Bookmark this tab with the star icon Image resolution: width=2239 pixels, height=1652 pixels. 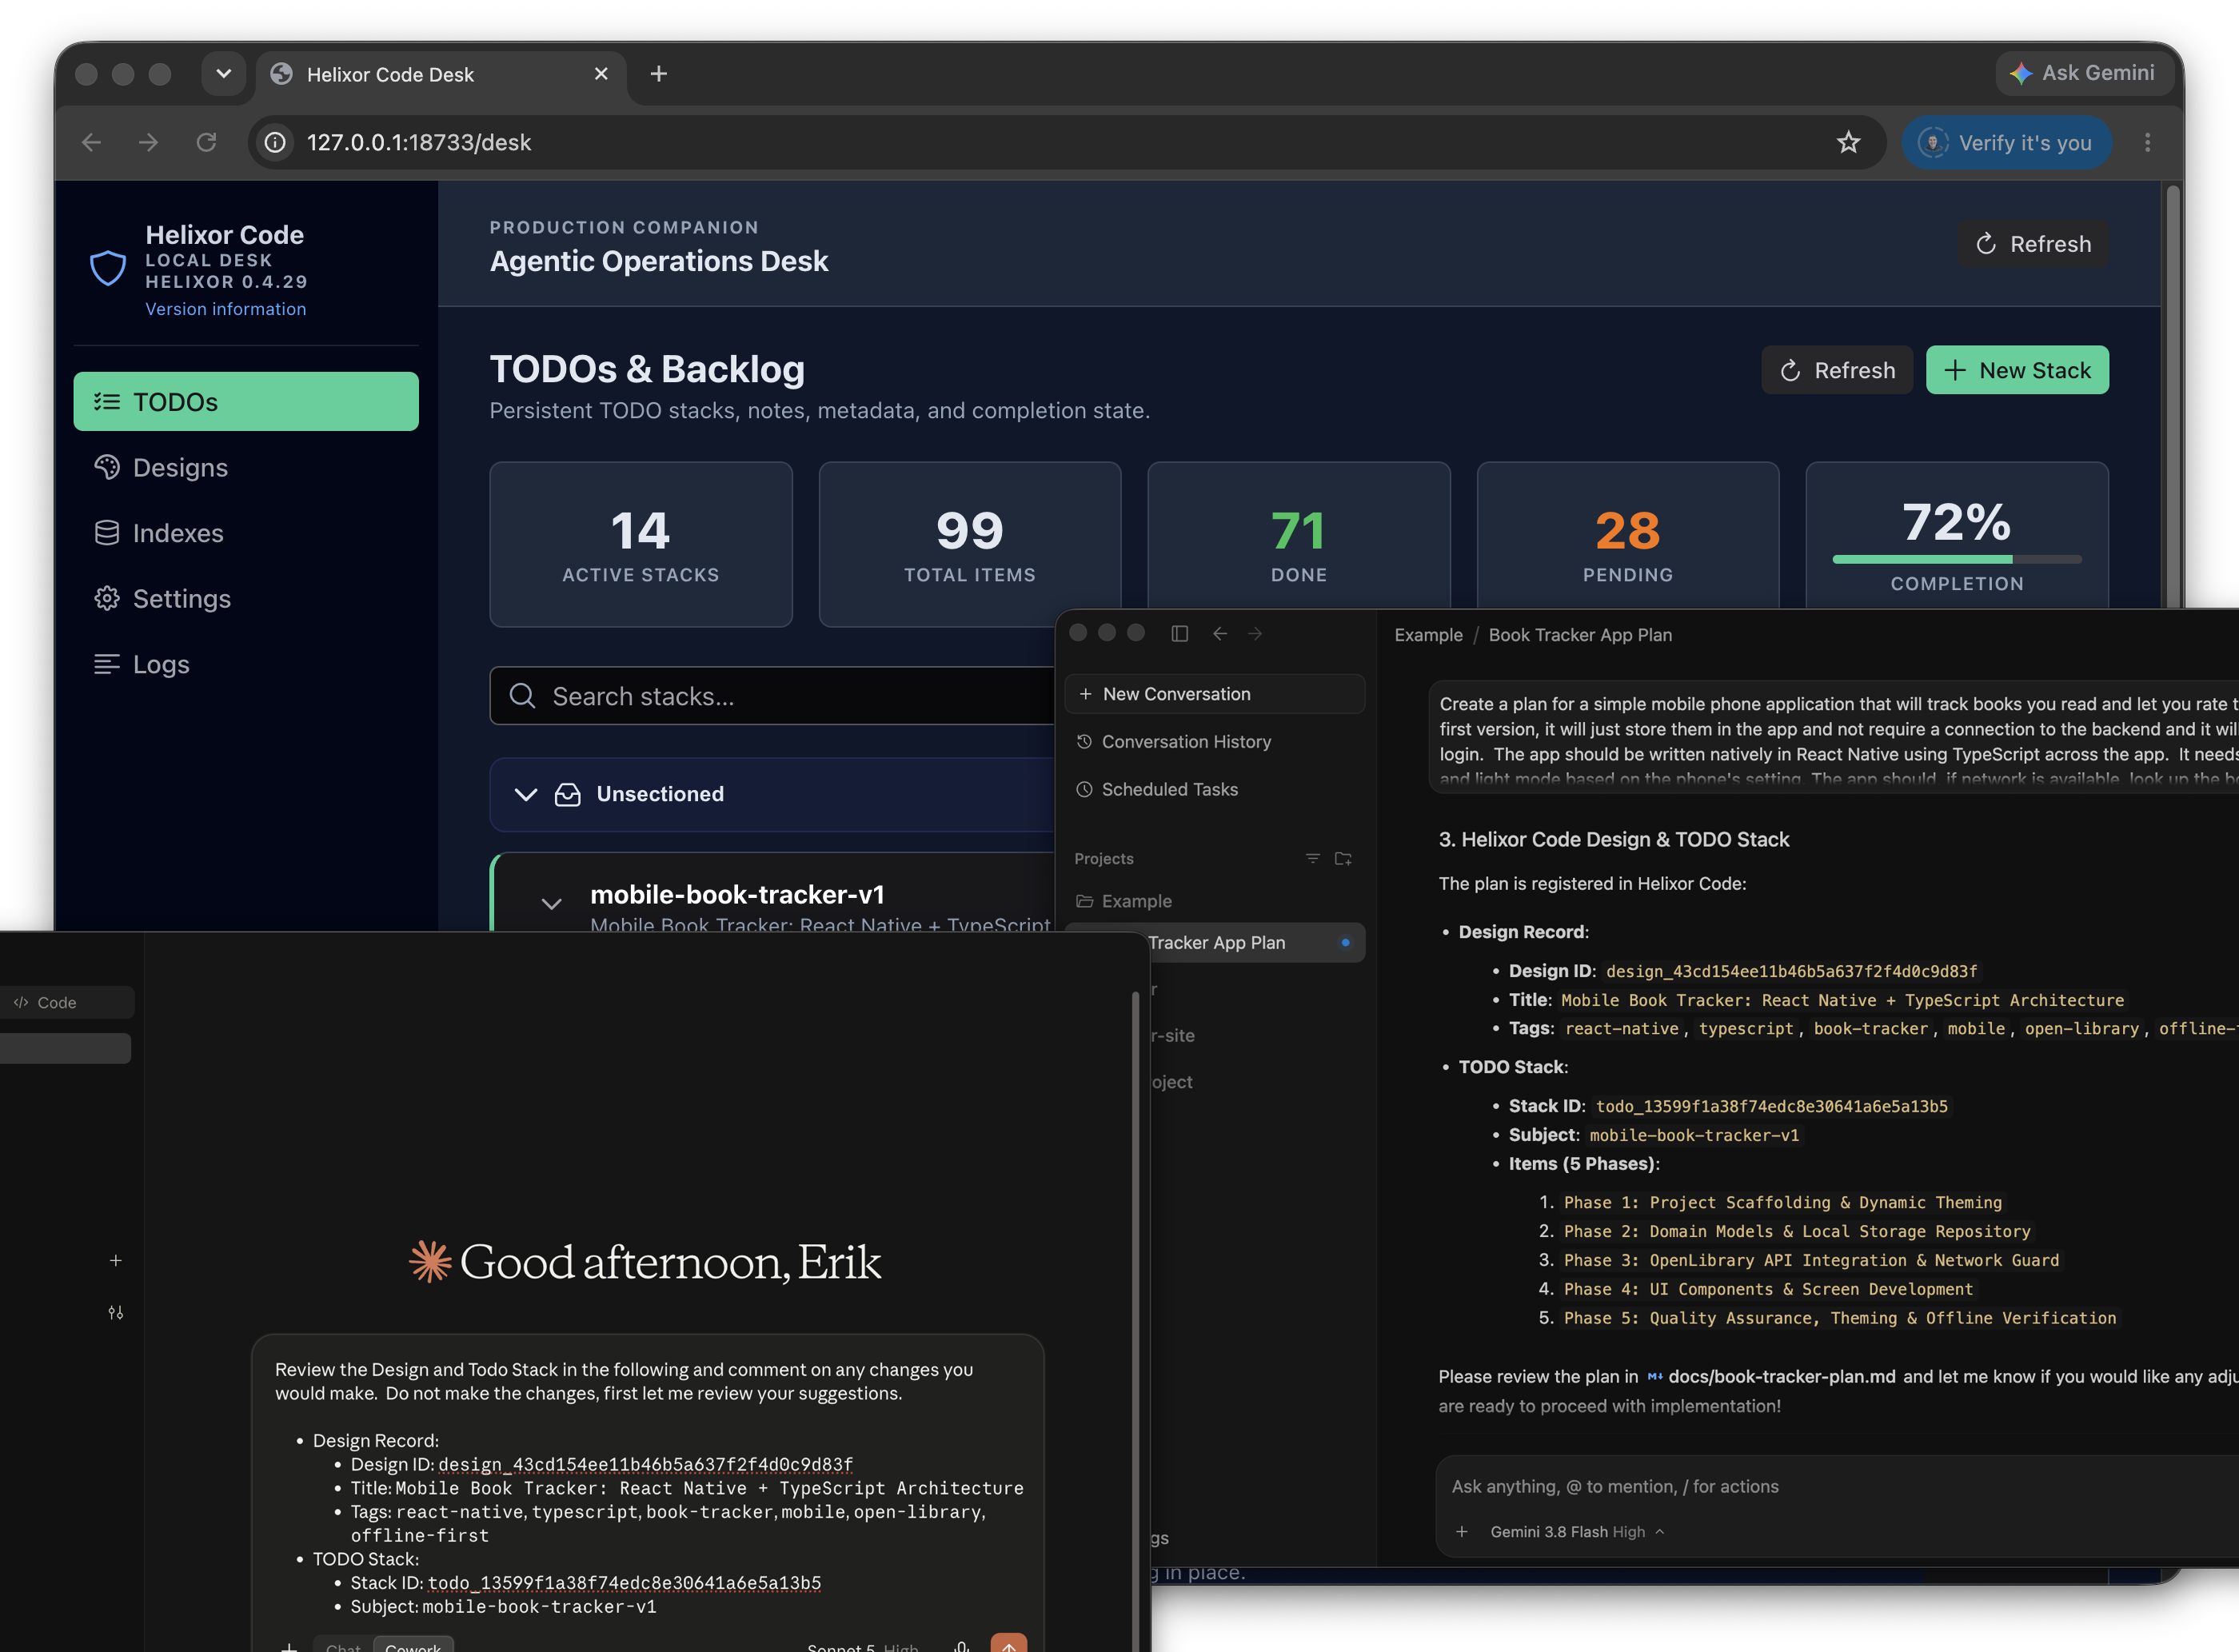click(1848, 142)
